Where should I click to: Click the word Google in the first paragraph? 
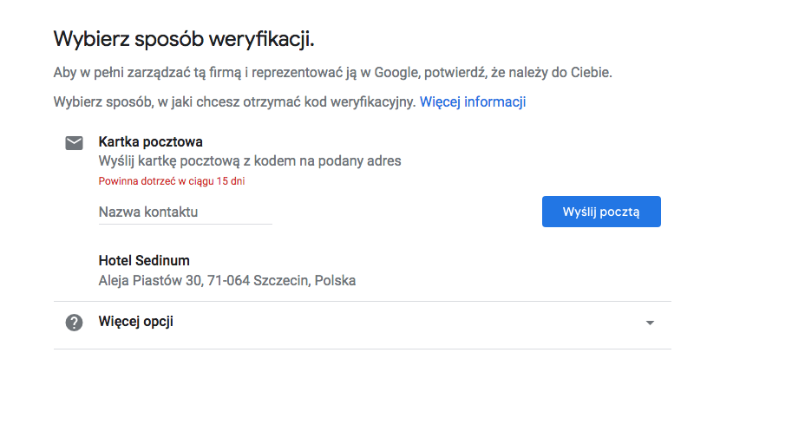pos(396,72)
